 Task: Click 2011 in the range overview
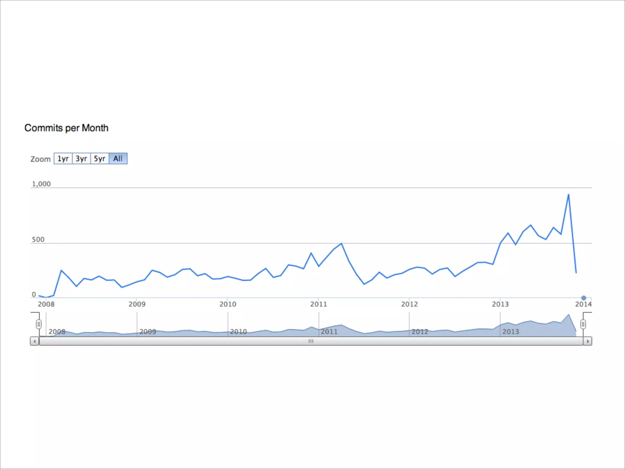coord(329,332)
